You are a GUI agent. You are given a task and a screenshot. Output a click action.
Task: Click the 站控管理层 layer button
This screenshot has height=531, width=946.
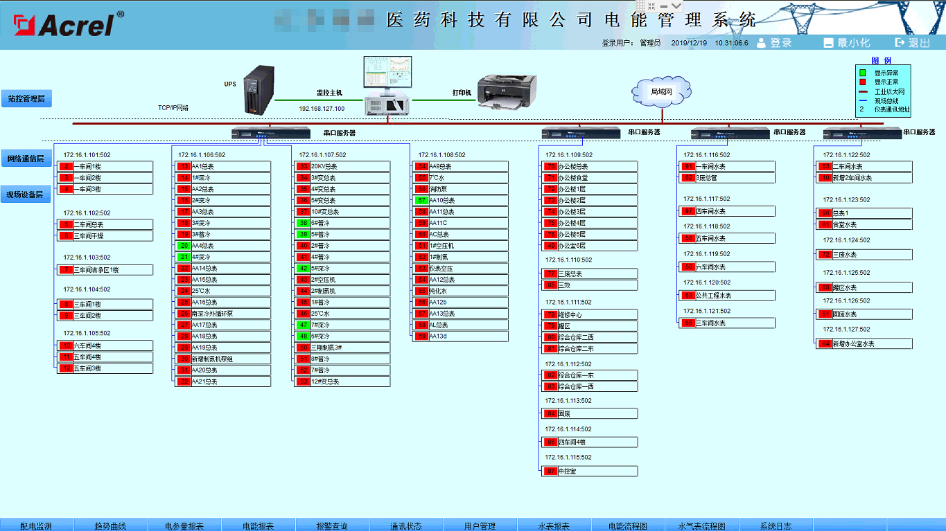click(26, 98)
